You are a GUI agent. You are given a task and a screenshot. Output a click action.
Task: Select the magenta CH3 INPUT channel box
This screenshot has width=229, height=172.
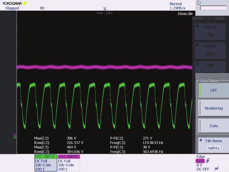tap(69, 163)
